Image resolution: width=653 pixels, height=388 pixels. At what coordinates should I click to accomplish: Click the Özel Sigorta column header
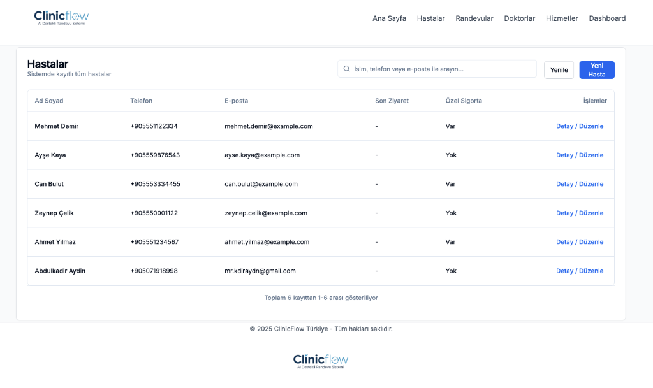click(464, 101)
